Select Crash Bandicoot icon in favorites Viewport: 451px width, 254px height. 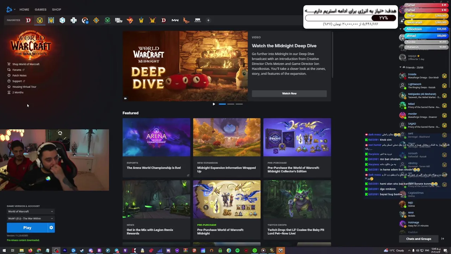[130, 20]
